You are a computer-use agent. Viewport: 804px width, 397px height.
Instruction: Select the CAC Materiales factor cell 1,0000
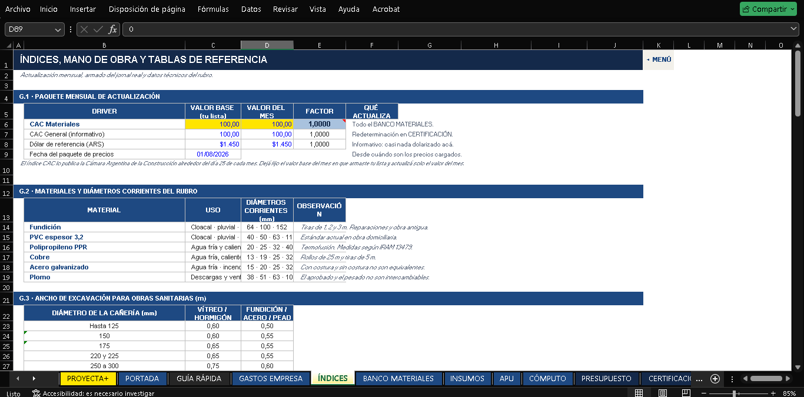click(x=320, y=124)
